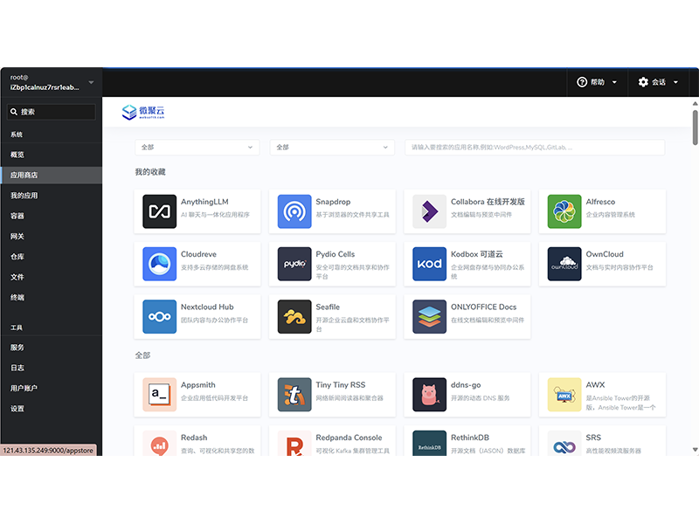
Task: Open the 帮助 help dropdown menu
Action: 597,82
